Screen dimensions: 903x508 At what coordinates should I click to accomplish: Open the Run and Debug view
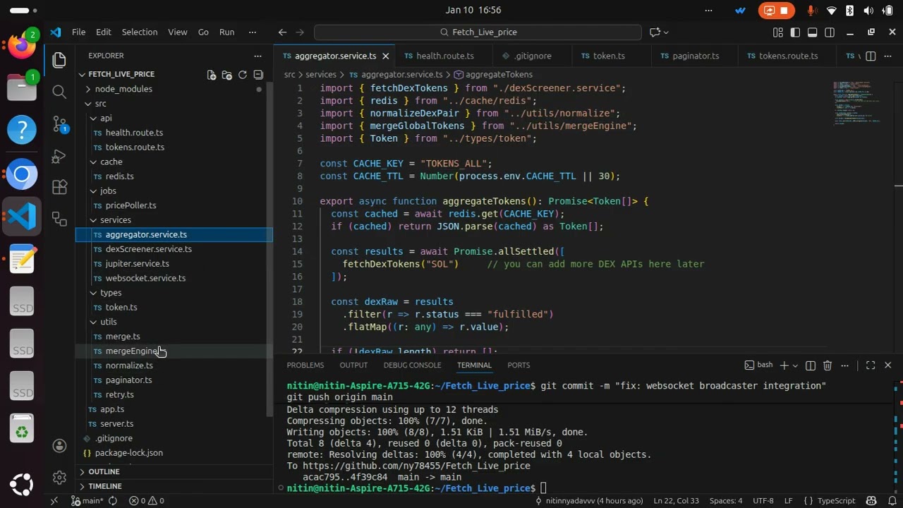[x=59, y=156]
